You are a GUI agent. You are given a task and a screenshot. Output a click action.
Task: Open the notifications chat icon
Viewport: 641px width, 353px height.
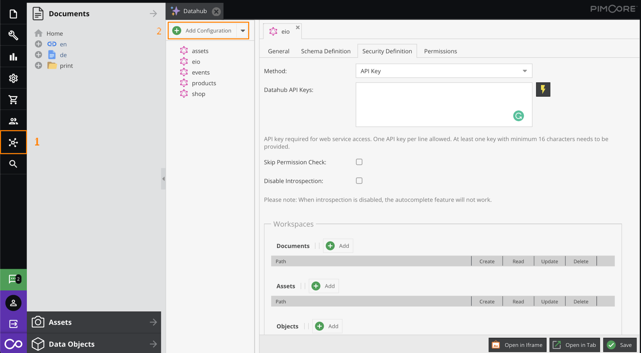point(13,279)
